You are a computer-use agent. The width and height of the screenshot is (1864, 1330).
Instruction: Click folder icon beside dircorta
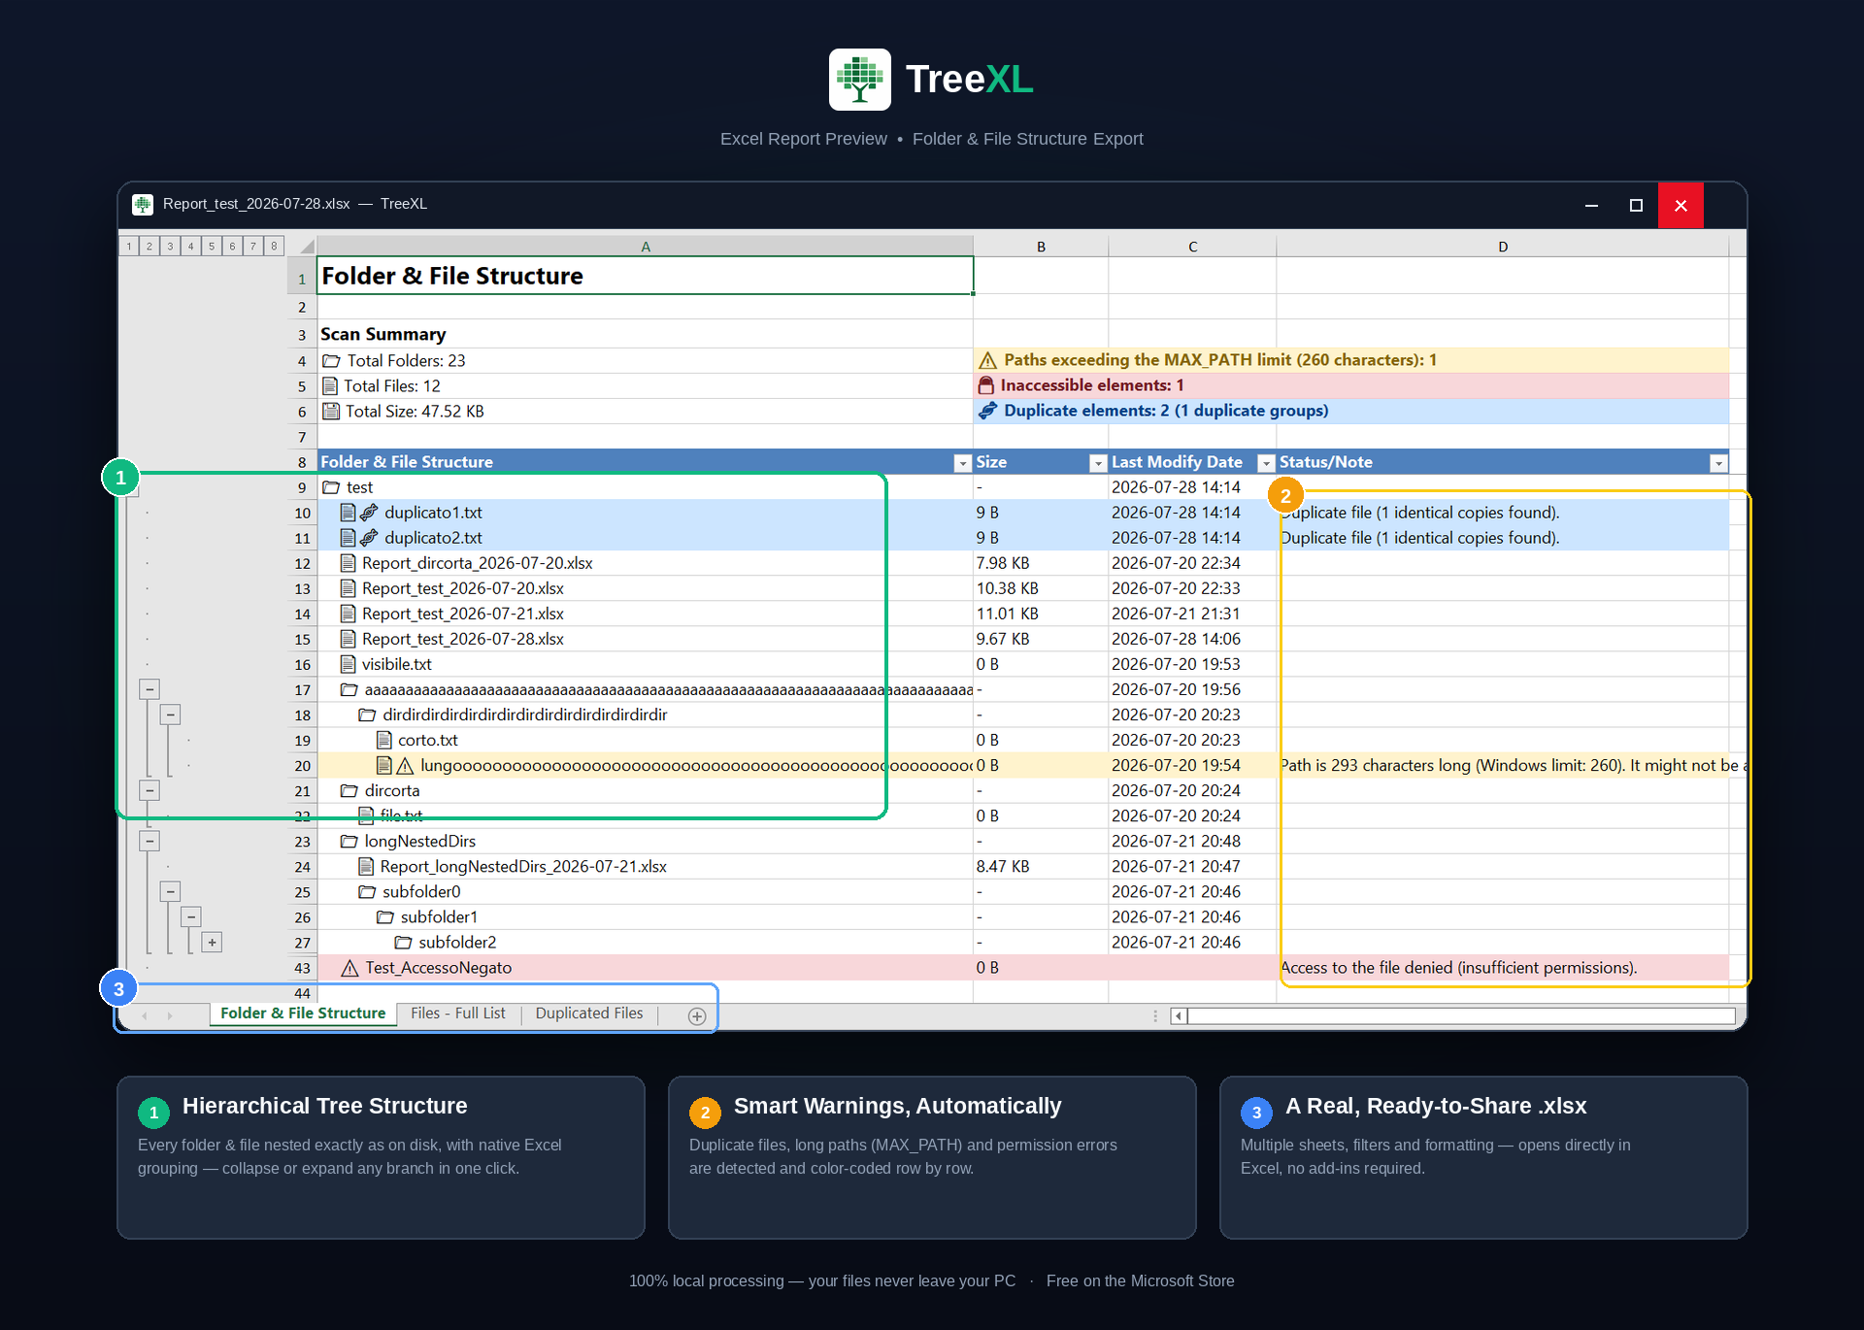(349, 791)
